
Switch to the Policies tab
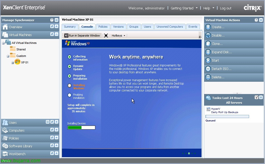103,27
